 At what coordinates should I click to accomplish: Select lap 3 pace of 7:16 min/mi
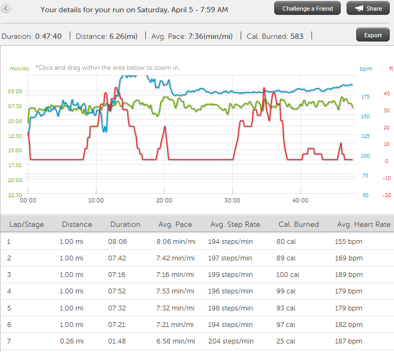click(177, 275)
